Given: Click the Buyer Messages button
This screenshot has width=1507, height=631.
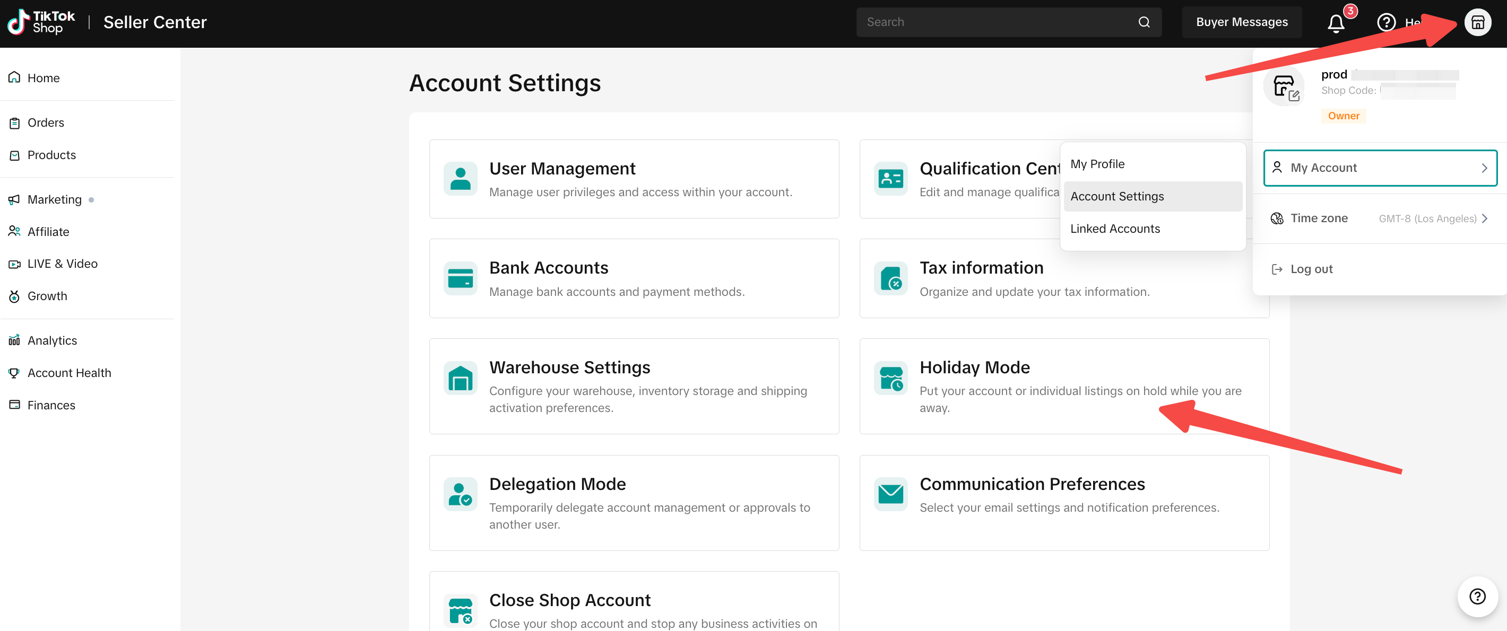Looking at the screenshot, I should 1241,22.
